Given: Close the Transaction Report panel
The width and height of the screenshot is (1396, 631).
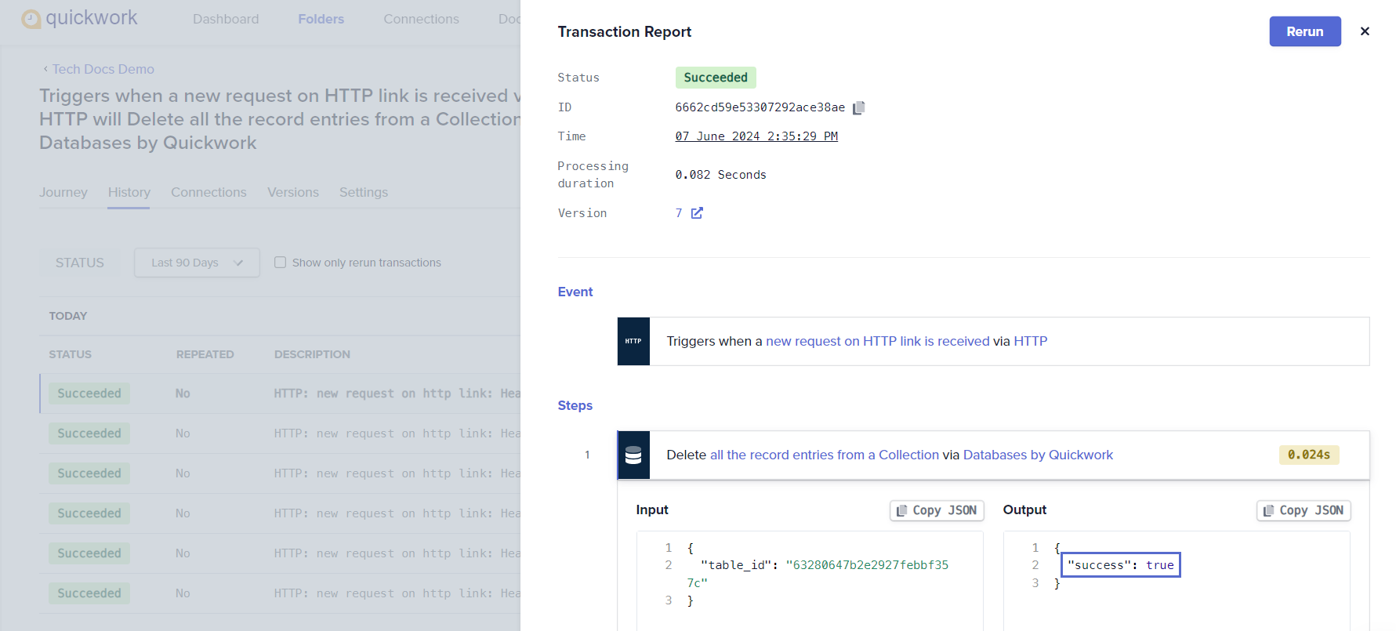Looking at the screenshot, I should pyautogui.click(x=1365, y=31).
